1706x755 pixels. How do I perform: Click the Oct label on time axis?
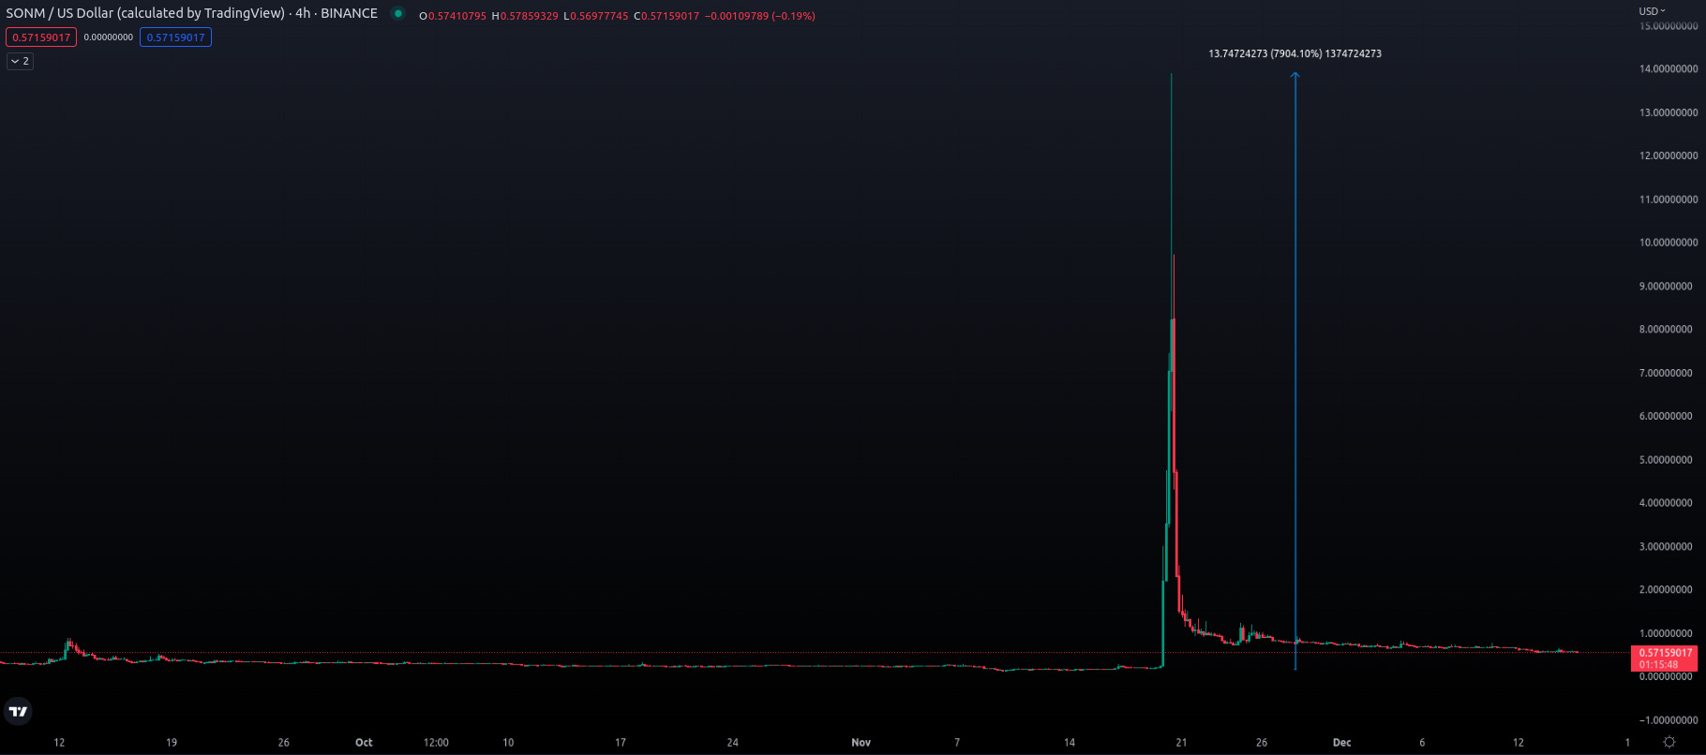(x=364, y=743)
